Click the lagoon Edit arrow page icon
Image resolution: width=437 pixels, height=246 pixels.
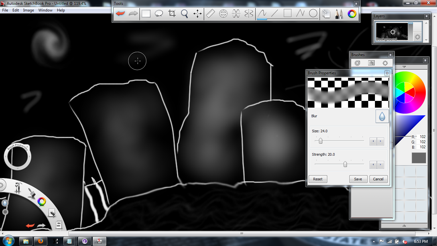click(x=52, y=213)
